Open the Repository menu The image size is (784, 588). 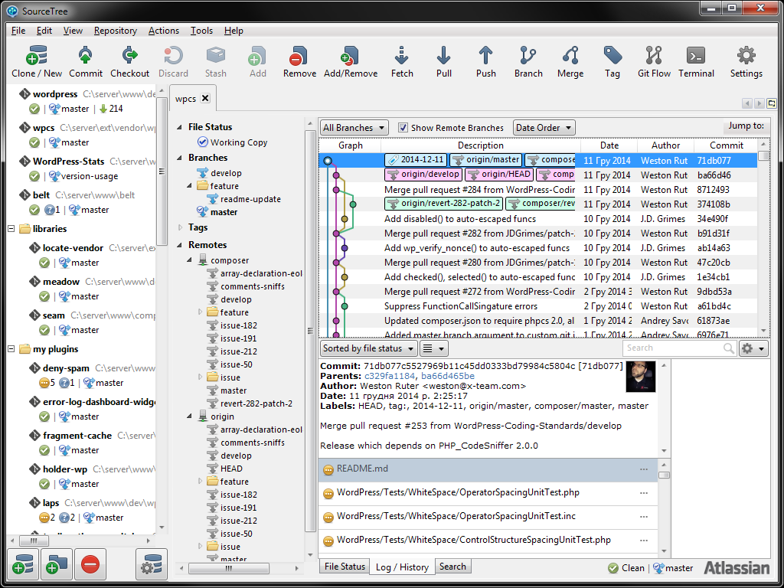(115, 31)
